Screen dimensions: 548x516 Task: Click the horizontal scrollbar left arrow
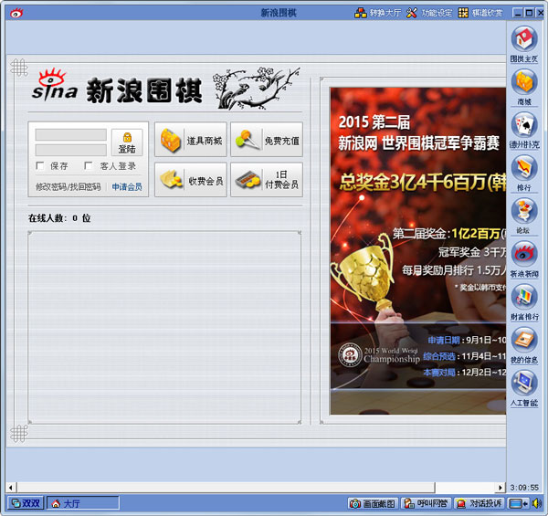pos(10,488)
